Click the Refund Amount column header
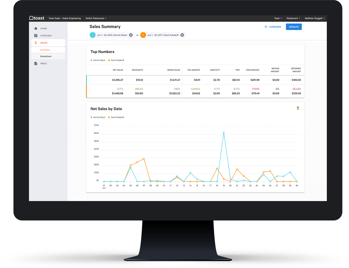349x268 pixels. pyautogui.click(x=275, y=70)
